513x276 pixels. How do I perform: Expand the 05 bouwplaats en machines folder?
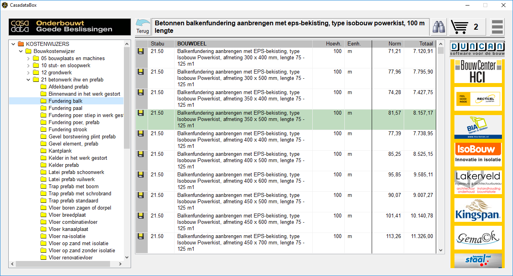click(28, 59)
